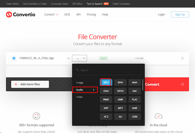Select the Video category in format list
Viewport: 195px width, 133px height.
(x=79, y=97)
